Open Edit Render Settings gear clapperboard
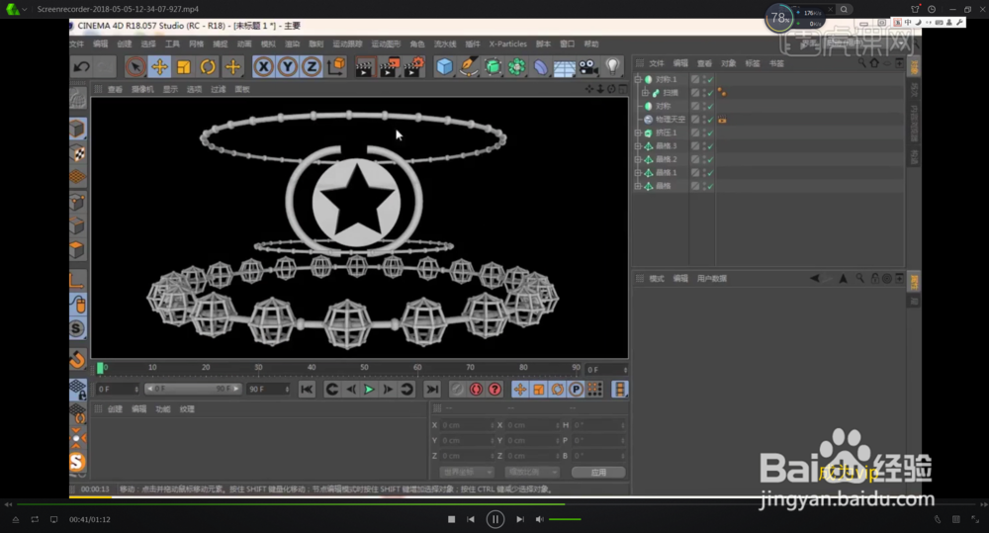 [x=413, y=67]
